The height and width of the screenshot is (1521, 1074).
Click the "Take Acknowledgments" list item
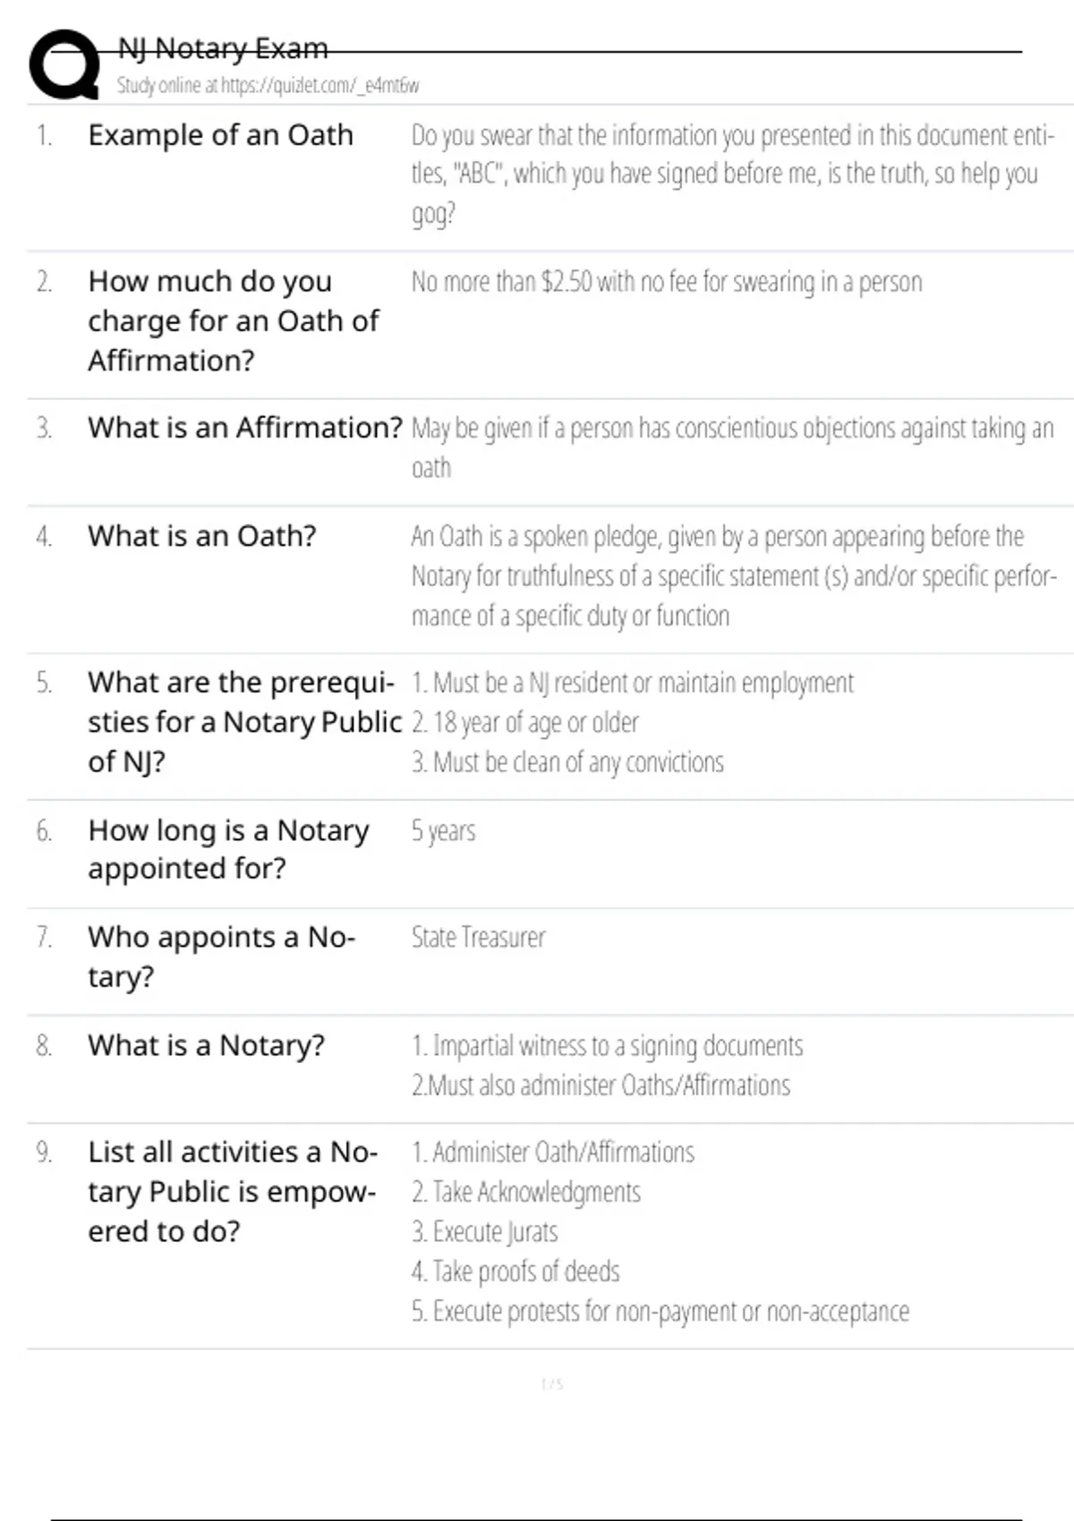tap(526, 1192)
